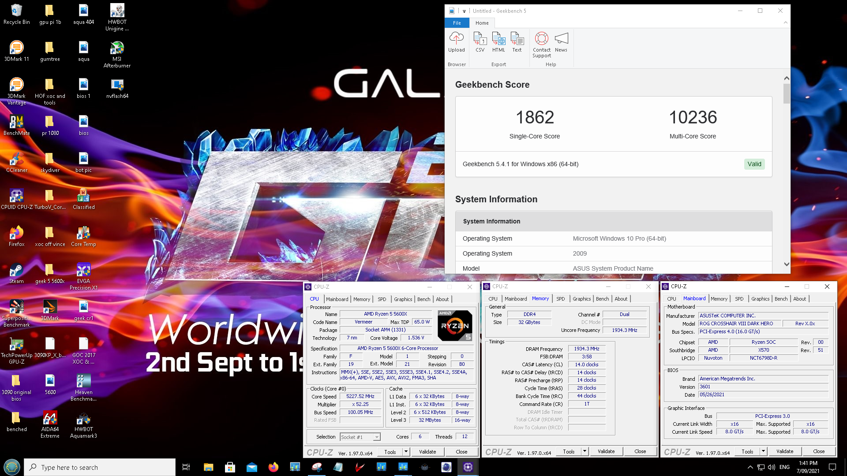This screenshot has height=476, width=847.
Task: Click Close button in left CPU-Z window
Action: coord(461,452)
